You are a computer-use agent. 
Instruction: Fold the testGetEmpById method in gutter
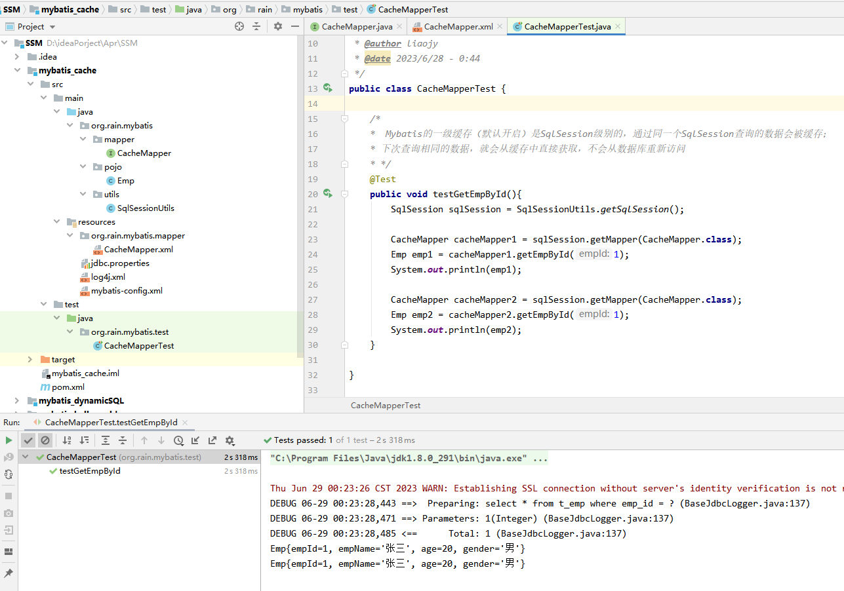pyautogui.click(x=344, y=194)
